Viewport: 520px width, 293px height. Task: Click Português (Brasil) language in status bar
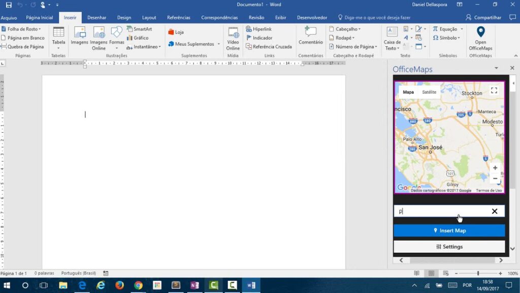tap(78, 273)
